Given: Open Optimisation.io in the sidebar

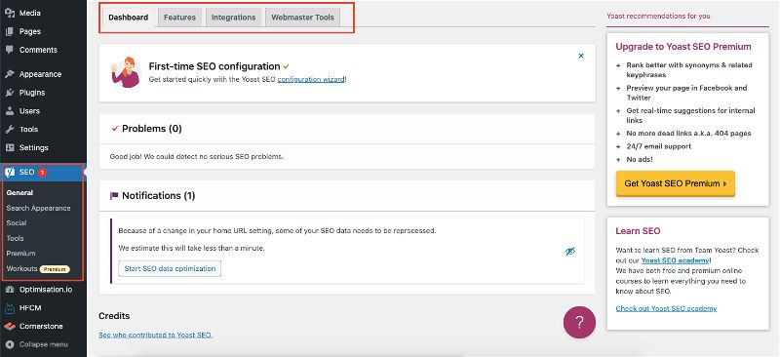Looking at the screenshot, I should coord(46,290).
